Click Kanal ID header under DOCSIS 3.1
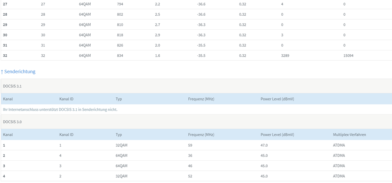Image resolution: width=392 pixels, height=183 pixels. tap(66, 99)
